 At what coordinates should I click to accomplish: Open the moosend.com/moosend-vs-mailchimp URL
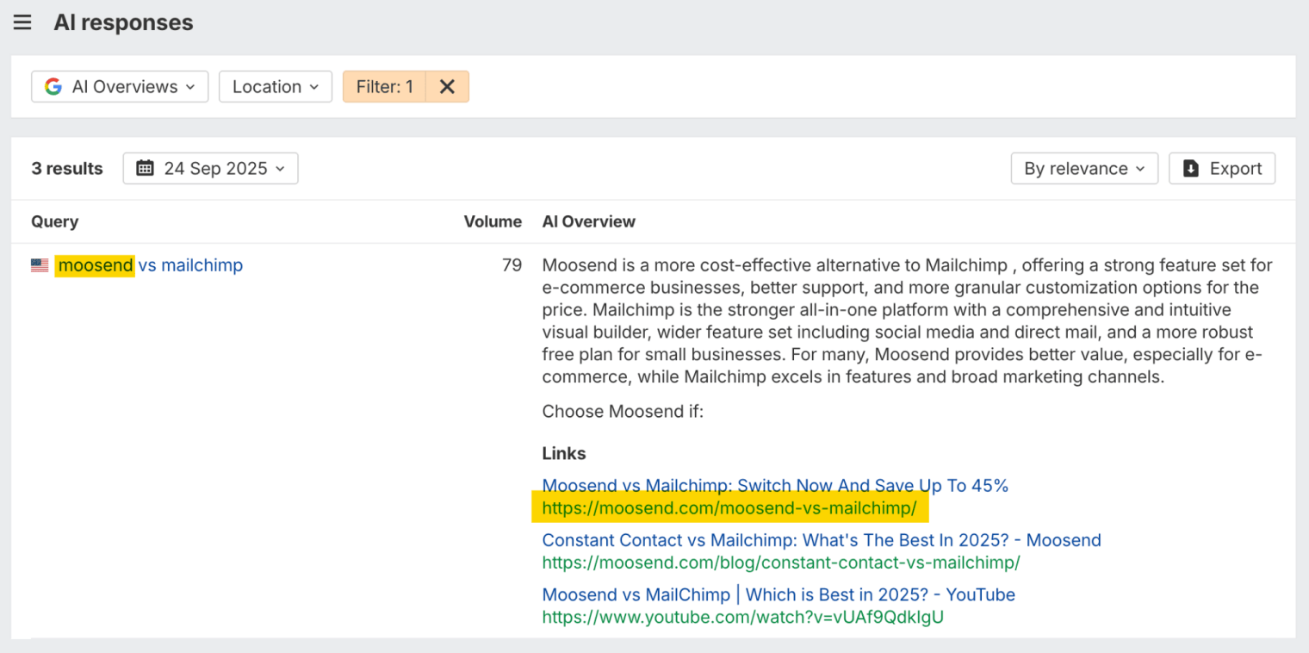729,508
